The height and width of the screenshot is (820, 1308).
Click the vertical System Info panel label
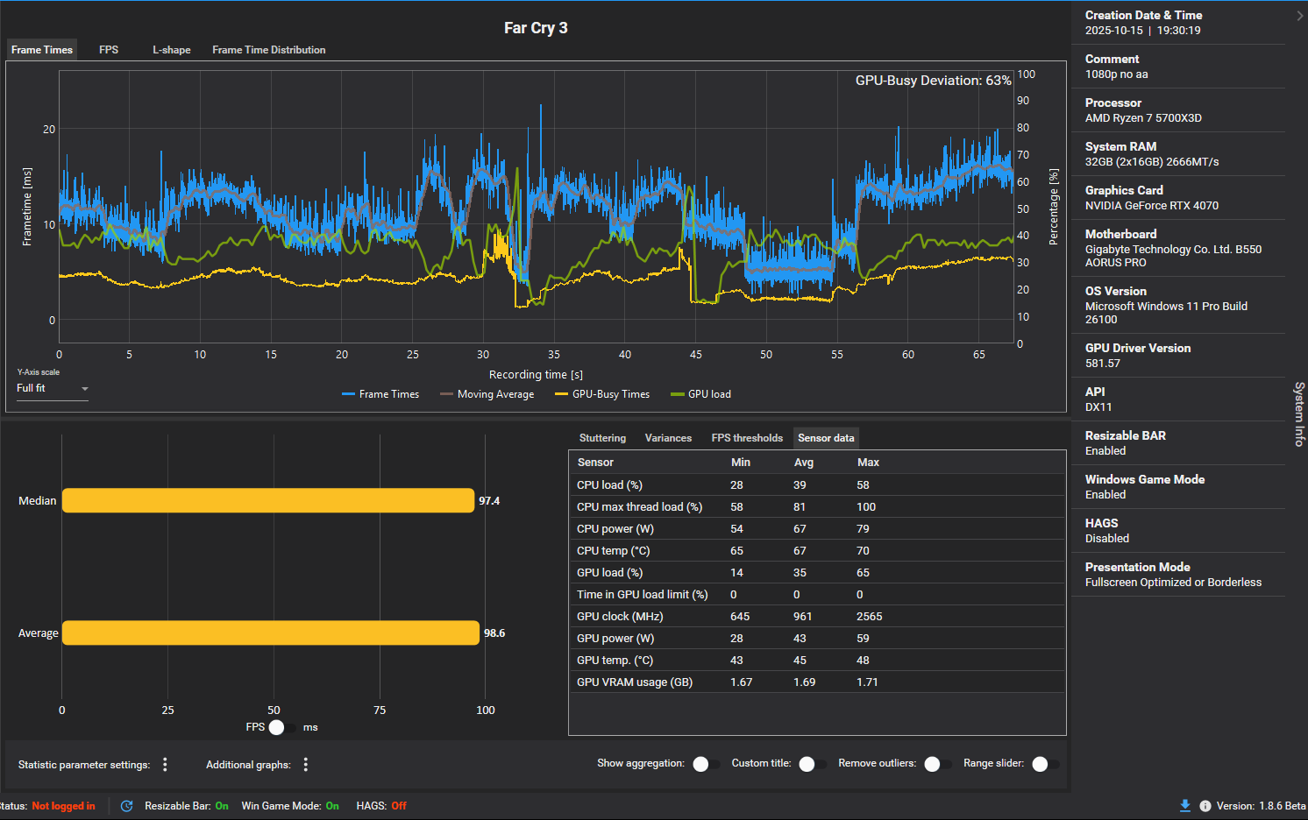(1299, 414)
